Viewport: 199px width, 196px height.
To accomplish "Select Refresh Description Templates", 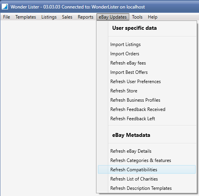I will pos(147,188).
